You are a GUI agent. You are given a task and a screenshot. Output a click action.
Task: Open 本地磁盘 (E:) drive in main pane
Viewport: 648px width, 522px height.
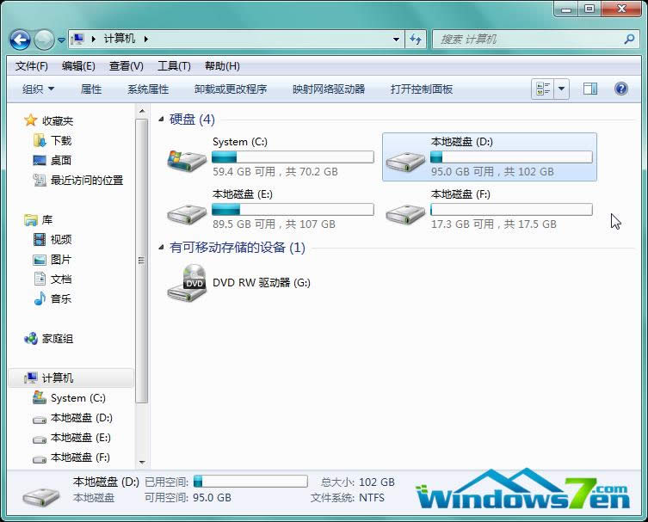187,210
